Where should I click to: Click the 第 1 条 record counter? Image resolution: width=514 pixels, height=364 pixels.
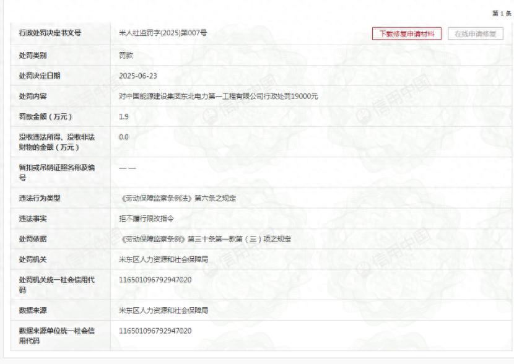click(x=502, y=14)
